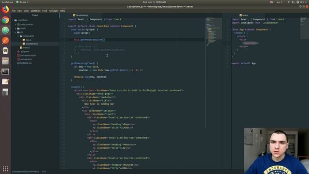Screen dimensions: 309x174
Task: Open the network status icon
Action: click(x=289, y=2)
